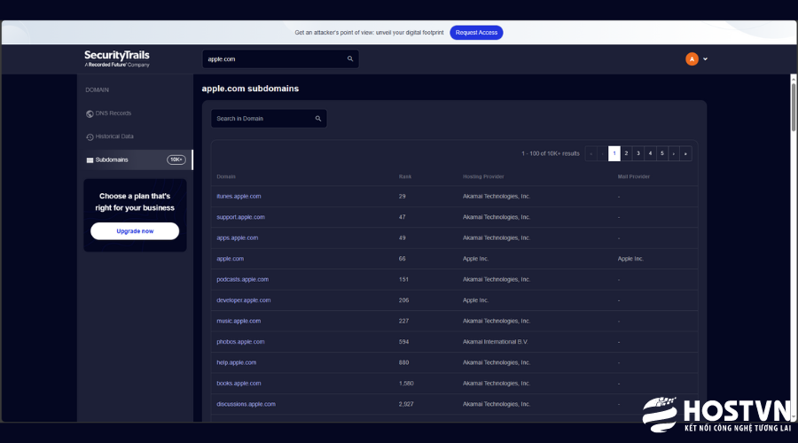Open podcasts.apple.com link
798x443 pixels.
[x=242, y=280]
